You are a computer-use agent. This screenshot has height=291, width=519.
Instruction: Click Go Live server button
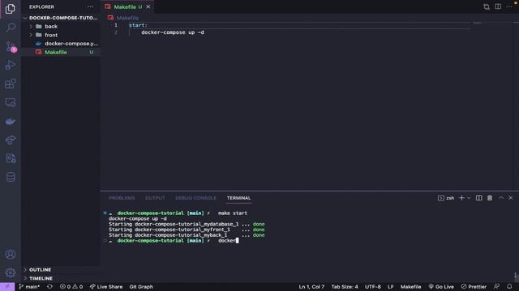coord(441,287)
